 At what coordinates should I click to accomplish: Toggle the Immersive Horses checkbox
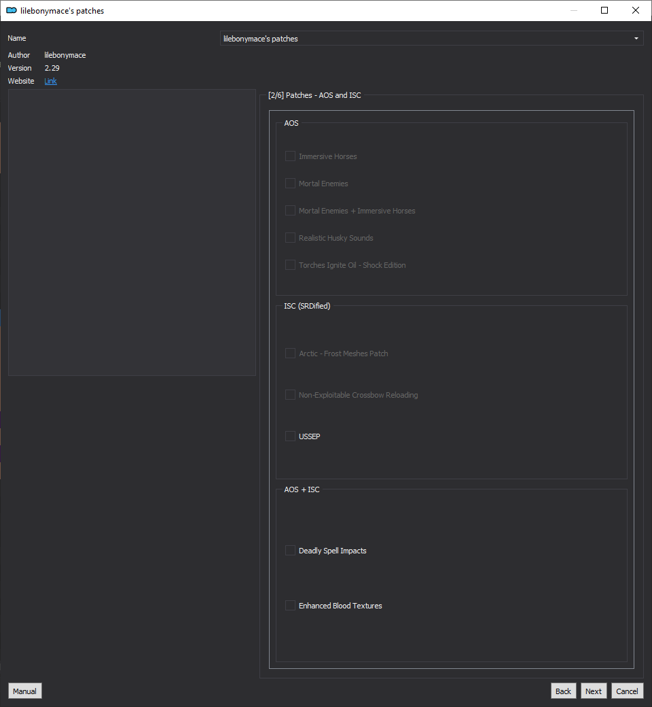coord(290,156)
